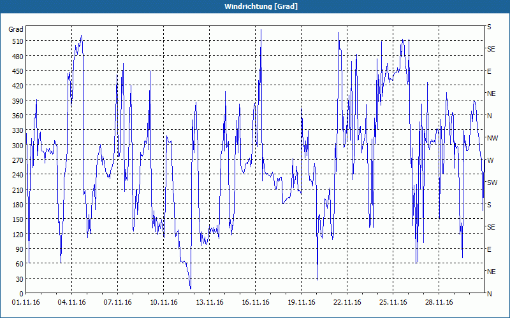Click the date label 01.11.16
Viewport: 510px width, 318px height.
pos(25,303)
